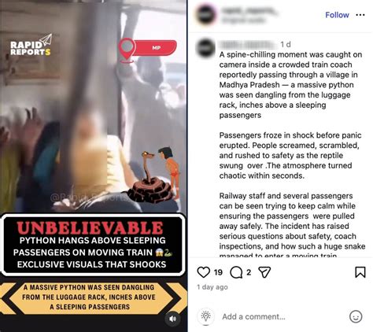
Task: Open three-dot more options menu
Action: click(360, 15)
